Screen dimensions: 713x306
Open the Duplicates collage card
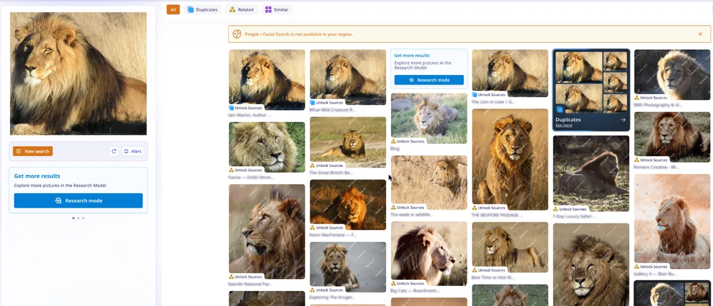(x=591, y=90)
